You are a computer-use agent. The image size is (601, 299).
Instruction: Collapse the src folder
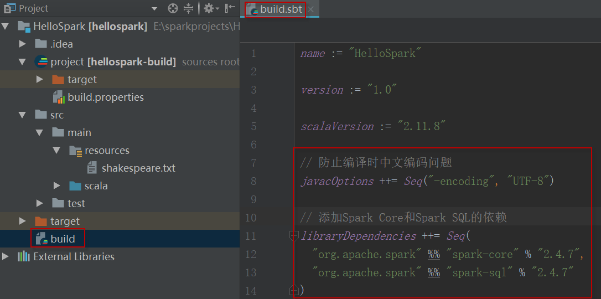click(22, 115)
